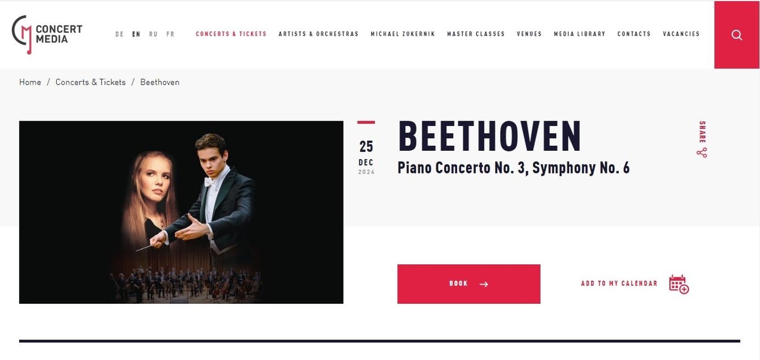Image resolution: width=760 pixels, height=360 pixels.
Task: Switch site language to RU
Action: click(153, 34)
